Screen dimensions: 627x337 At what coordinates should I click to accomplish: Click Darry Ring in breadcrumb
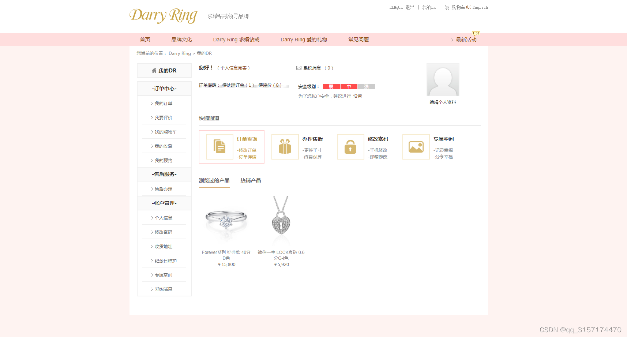pyautogui.click(x=180, y=53)
